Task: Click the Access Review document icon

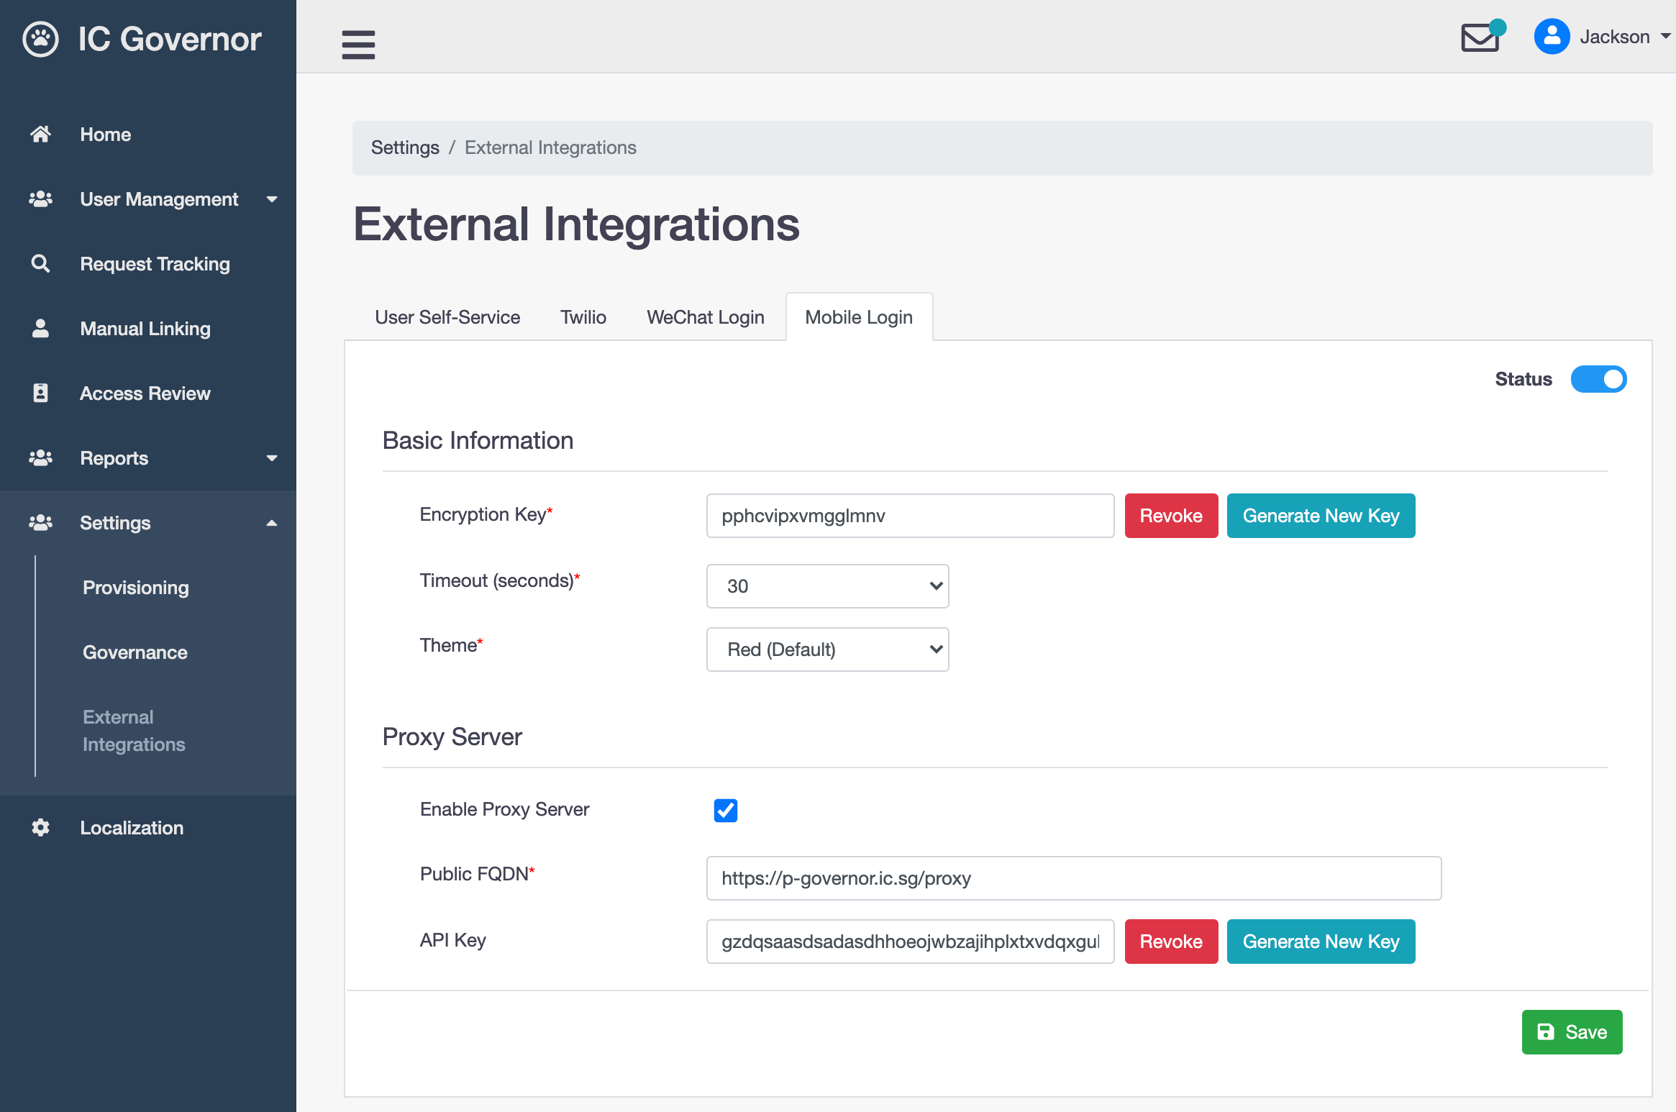Action: coord(40,393)
